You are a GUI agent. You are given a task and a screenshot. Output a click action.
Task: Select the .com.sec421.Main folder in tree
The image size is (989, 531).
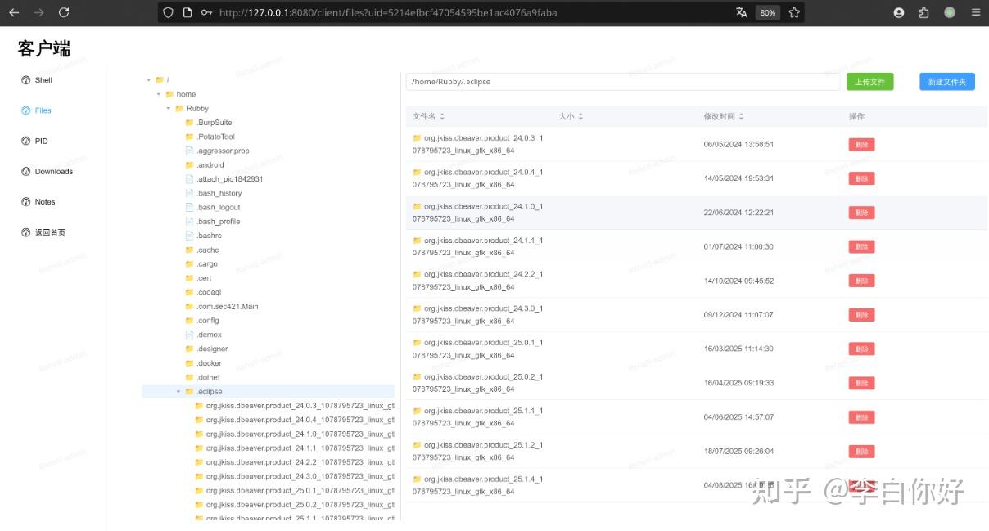[x=228, y=307]
